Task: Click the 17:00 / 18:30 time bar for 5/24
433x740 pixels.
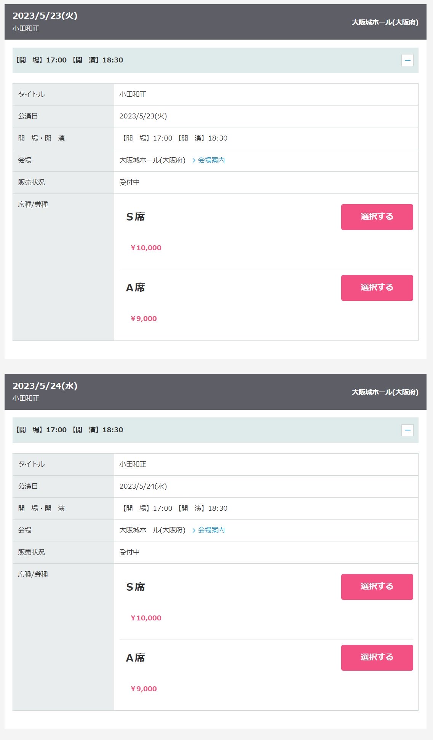Action: (216, 430)
